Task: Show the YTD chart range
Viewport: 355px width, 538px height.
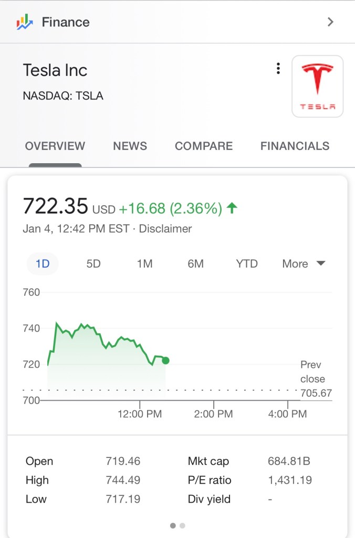Action: click(247, 264)
